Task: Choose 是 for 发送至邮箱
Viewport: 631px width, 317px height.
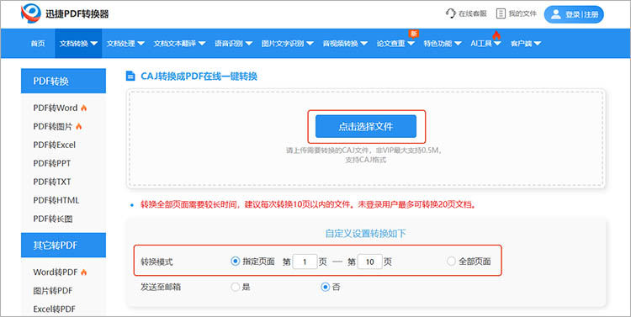Action: 235,287
